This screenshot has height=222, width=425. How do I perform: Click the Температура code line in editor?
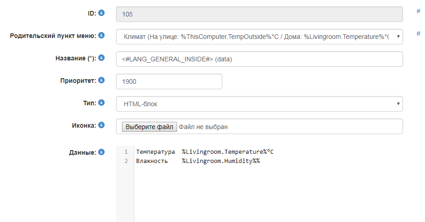pyautogui.click(x=204, y=152)
